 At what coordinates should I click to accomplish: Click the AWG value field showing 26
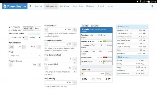[18, 47]
